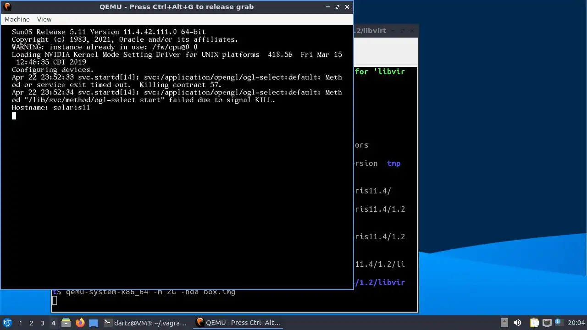Open the removable media eject tray icon

pos(504,323)
